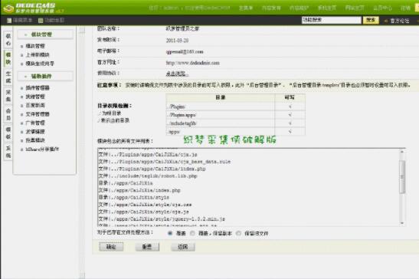Viewport: 419px width, 279px height.
Task: Click the qjpemail@163.com email address
Action: 185,52
